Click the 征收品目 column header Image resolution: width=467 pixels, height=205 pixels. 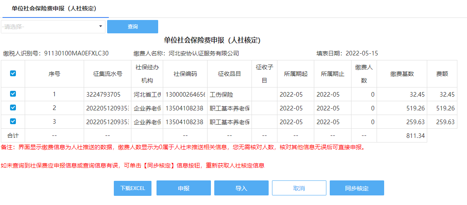tap(229, 74)
